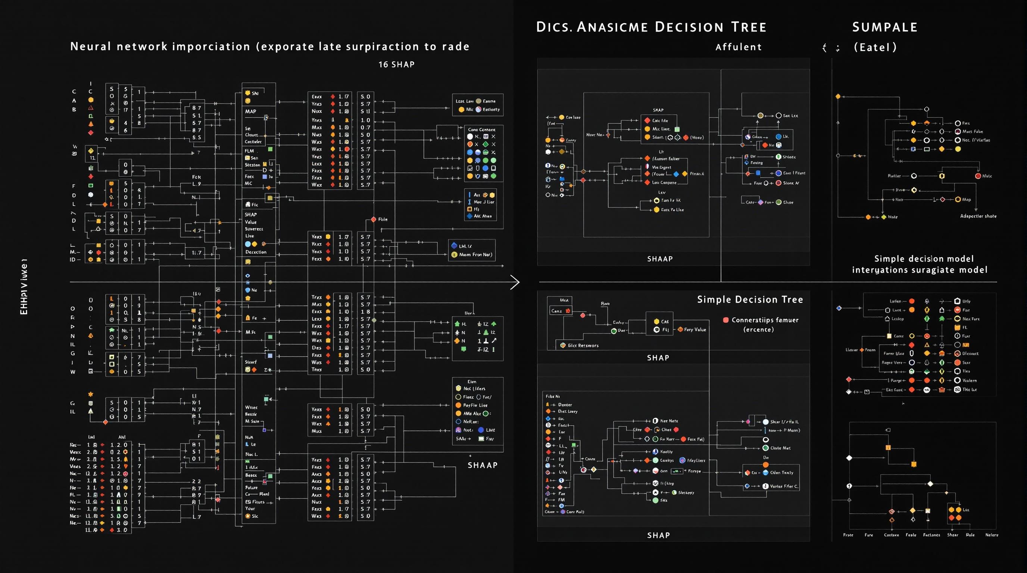Click the large right arrow at center
Image resolution: width=1027 pixels, height=573 pixels.
point(515,282)
